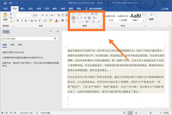The width and height of the screenshot is (172, 115).
Task: Click the Undo arrow icon
Action: pyautogui.click(x=10, y=3)
